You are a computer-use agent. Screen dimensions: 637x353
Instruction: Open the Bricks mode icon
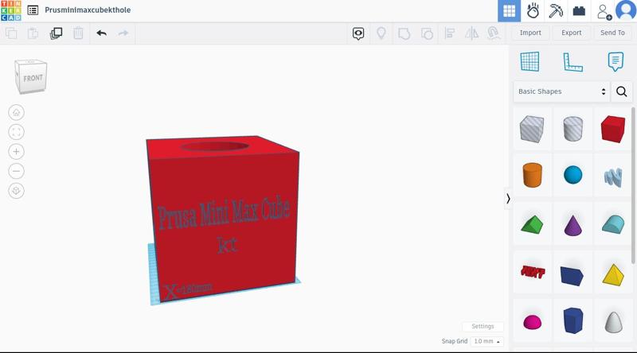(x=579, y=11)
